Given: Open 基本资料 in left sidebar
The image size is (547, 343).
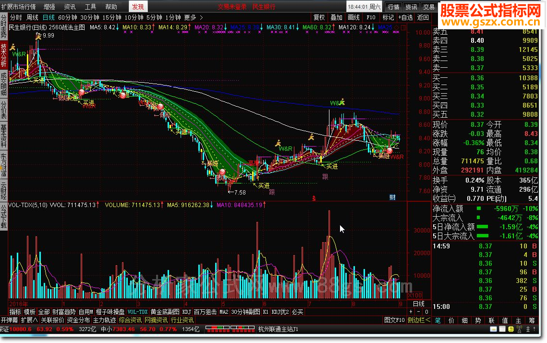Looking at the screenshot, I should (x=3, y=136).
